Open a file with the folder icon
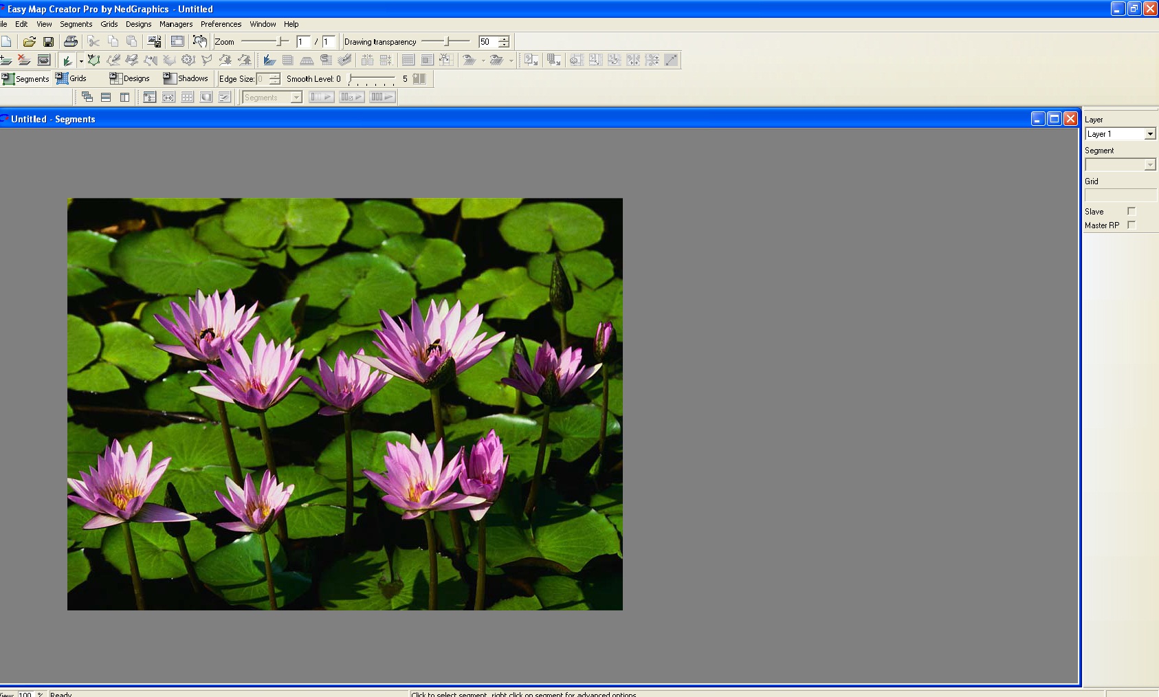This screenshot has height=697, width=1159. [29, 41]
